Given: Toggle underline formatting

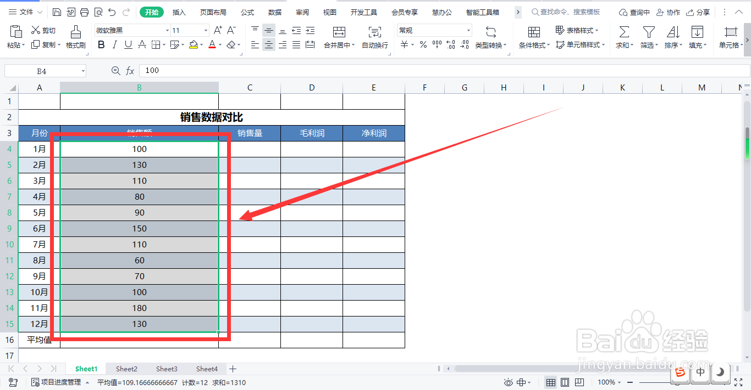Looking at the screenshot, I should [127, 44].
